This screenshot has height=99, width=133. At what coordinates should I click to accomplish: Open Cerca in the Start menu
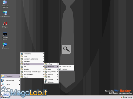(x=10, y=84)
